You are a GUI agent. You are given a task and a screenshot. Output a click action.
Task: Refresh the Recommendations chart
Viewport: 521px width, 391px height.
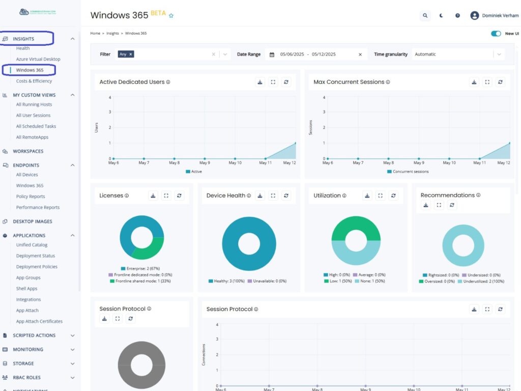click(x=452, y=205)
